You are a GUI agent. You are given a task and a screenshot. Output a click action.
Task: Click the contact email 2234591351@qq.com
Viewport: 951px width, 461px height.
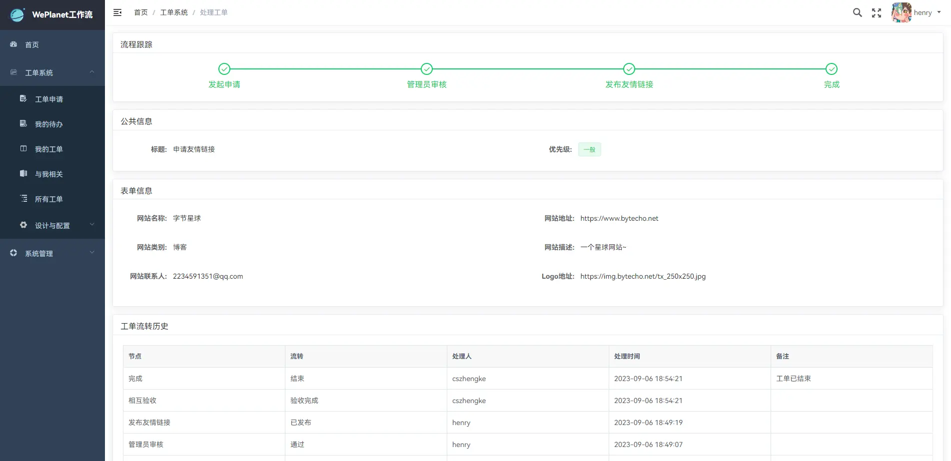(208, 276)
